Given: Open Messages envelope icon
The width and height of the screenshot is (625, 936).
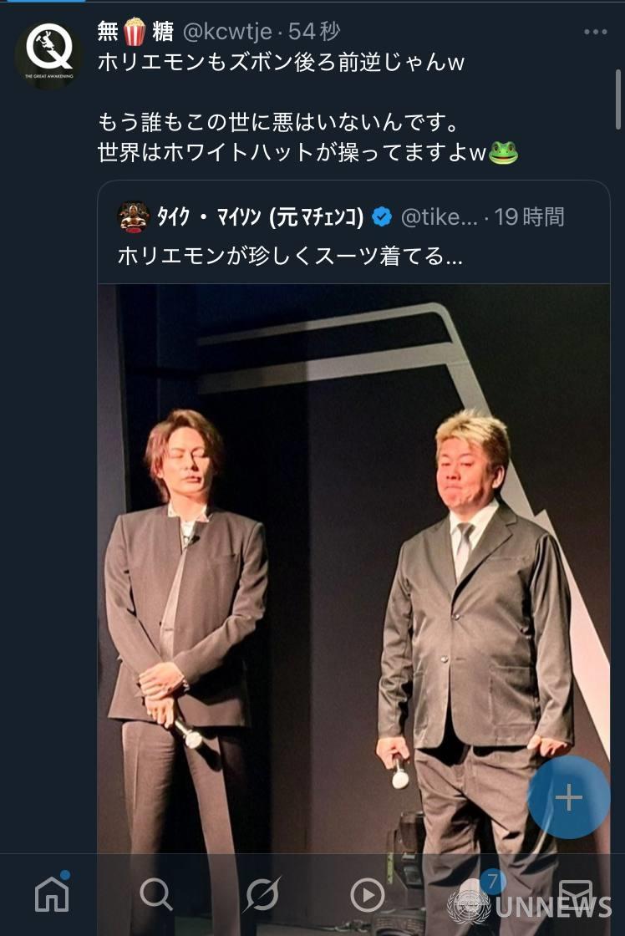Looking at the screenshot, I should pyautogui.click(x=575, y=894).
